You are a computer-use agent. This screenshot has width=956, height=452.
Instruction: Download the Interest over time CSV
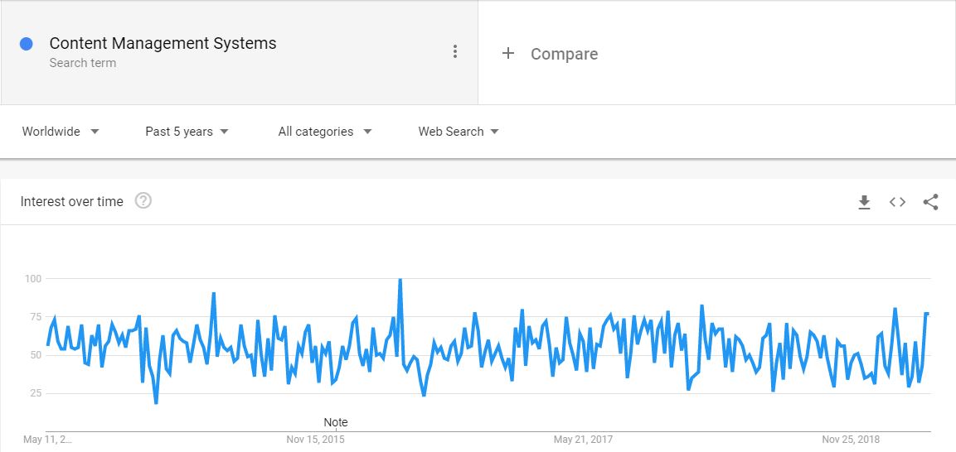click(864, 202)
